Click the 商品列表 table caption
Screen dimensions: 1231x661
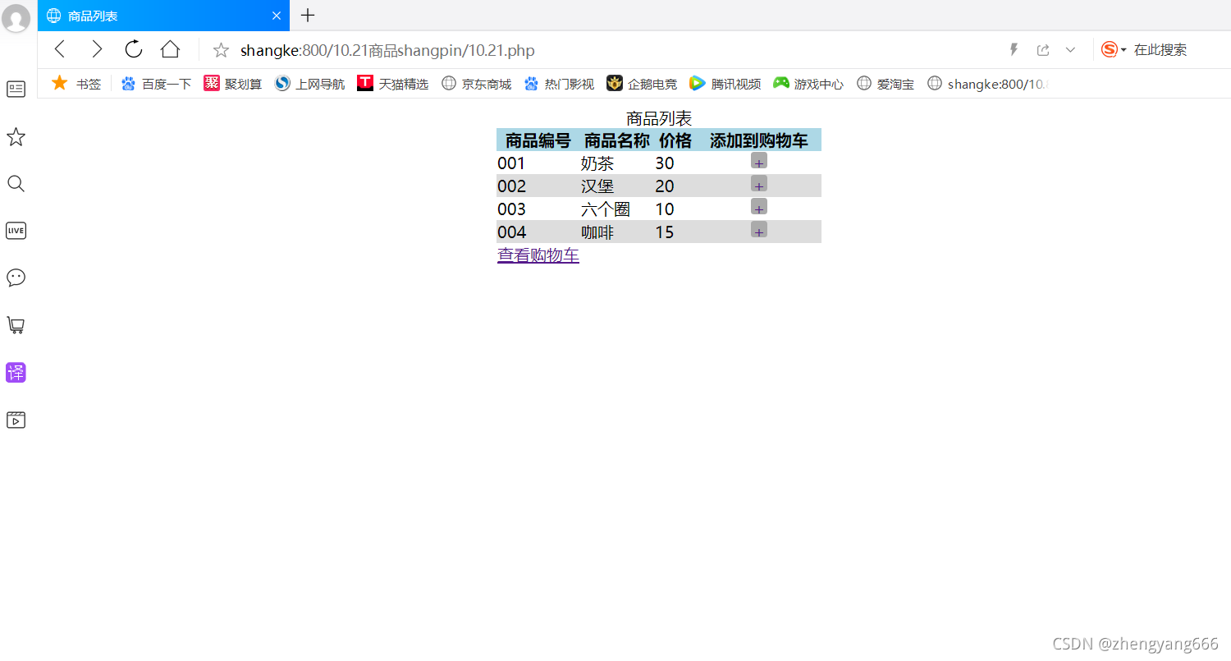[659, 119]
